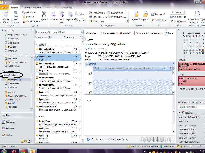The height and width of the screenshot is (153, 205).
Task: Toggle the flag on the 17:33 Microsoft Outlook message
Action: tap(80, 65)
